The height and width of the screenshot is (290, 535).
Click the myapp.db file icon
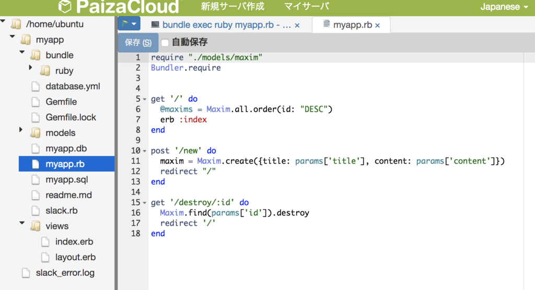click(x=36, y=149)
